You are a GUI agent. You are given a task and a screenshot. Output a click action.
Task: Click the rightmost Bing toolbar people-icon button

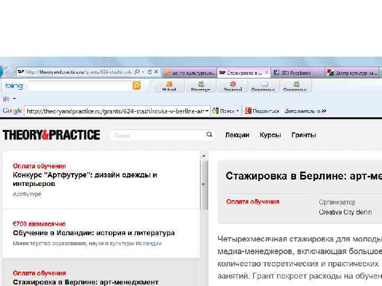pos(296,86)
